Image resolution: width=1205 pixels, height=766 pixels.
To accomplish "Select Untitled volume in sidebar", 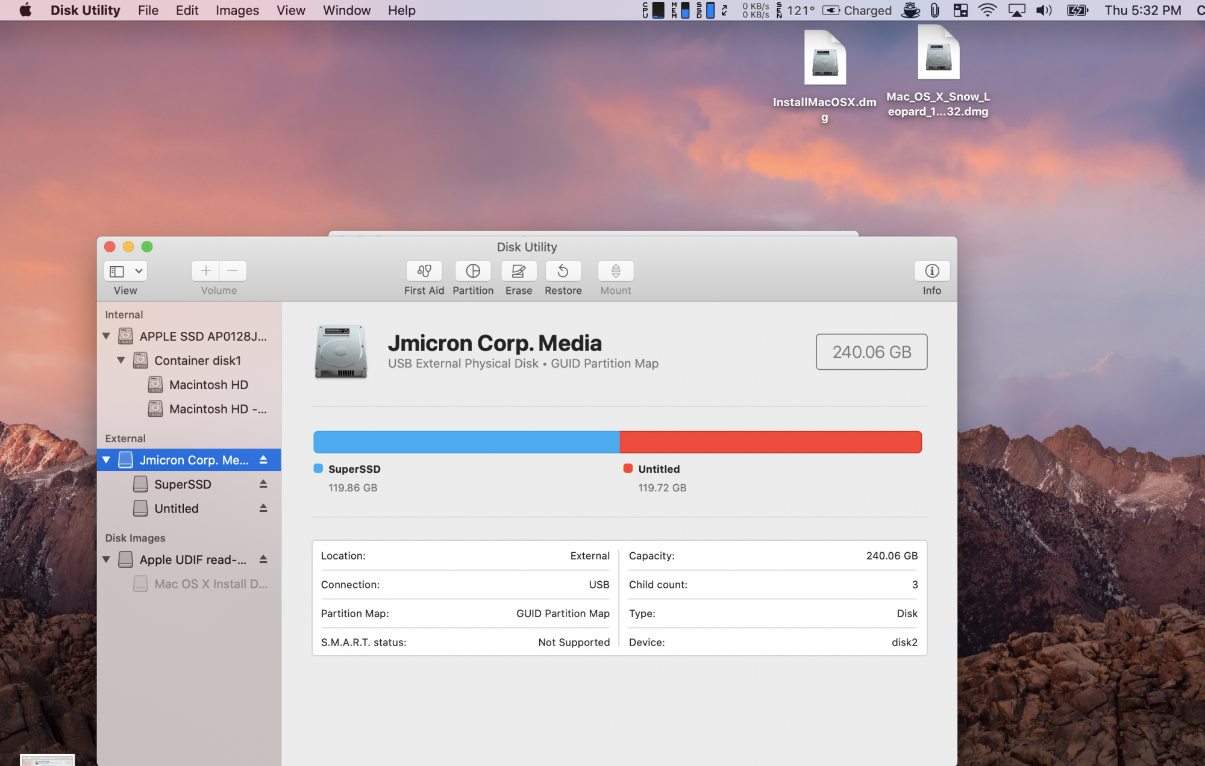I will [189, 508].
